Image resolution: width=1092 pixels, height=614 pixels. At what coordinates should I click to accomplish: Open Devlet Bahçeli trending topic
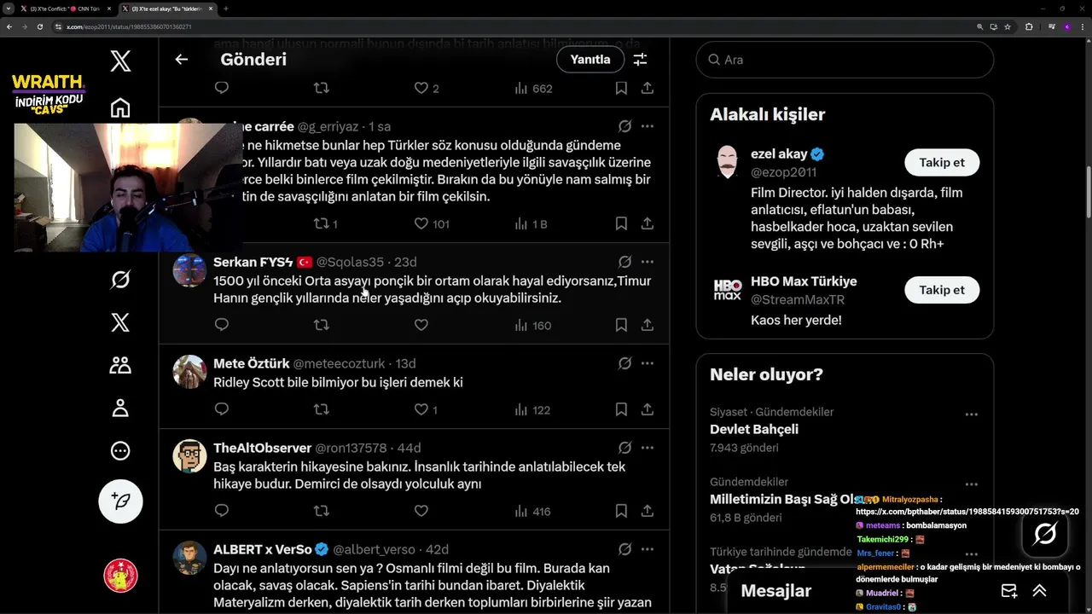click(754, 429)
